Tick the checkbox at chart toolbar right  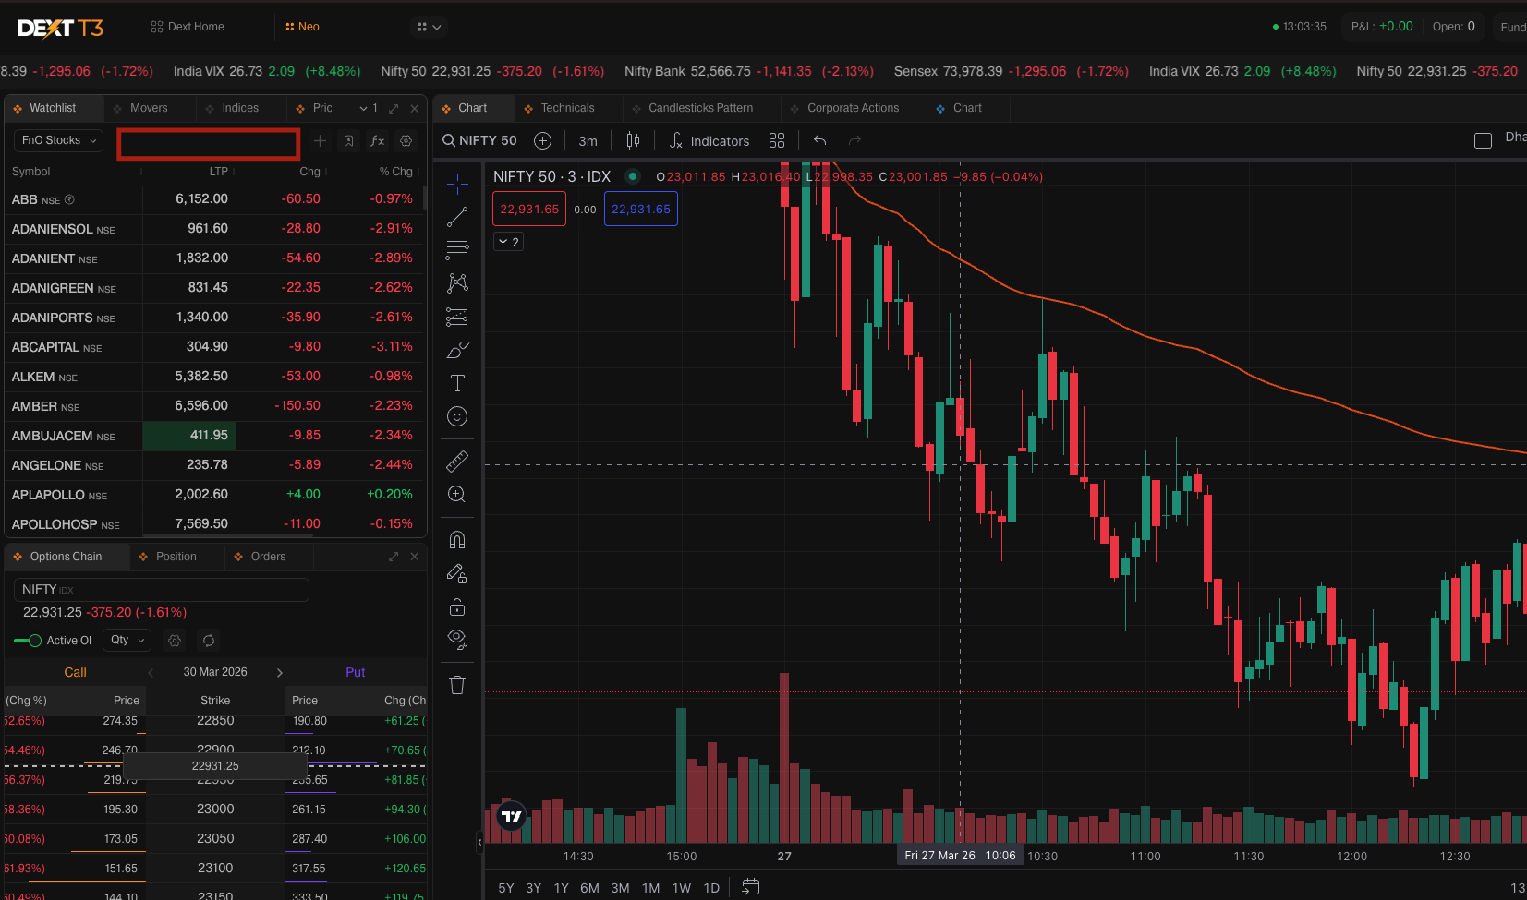(x=1483, y=140)
